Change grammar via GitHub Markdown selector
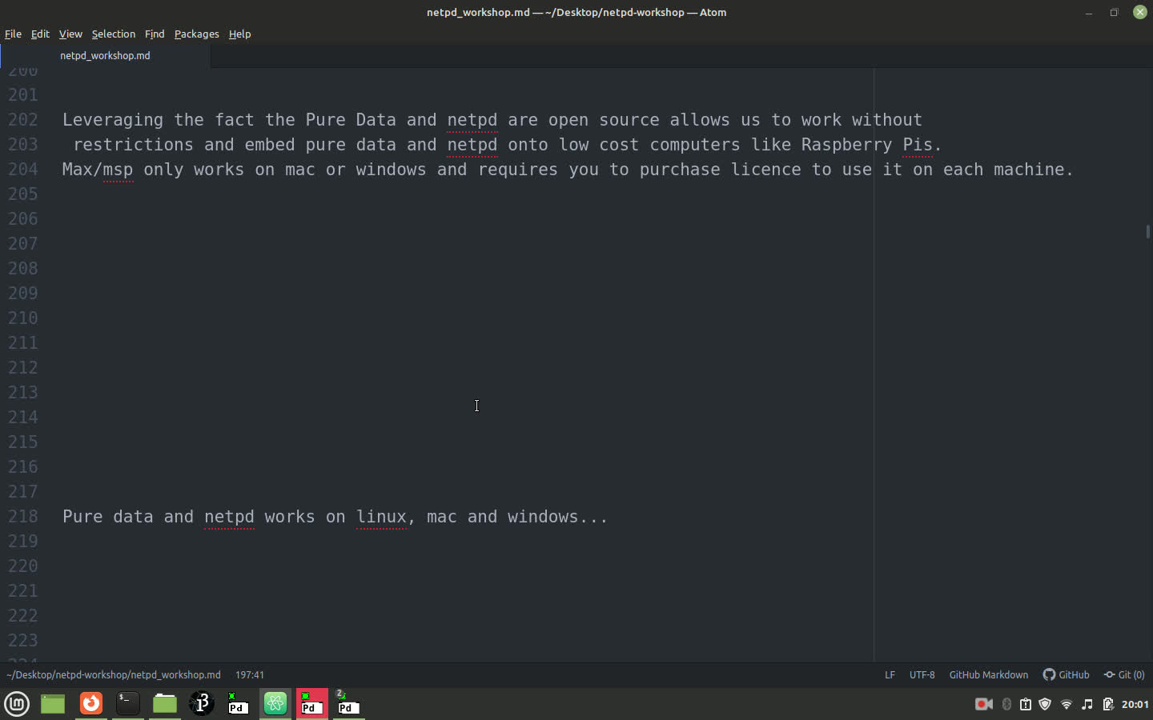 [988, 674]
